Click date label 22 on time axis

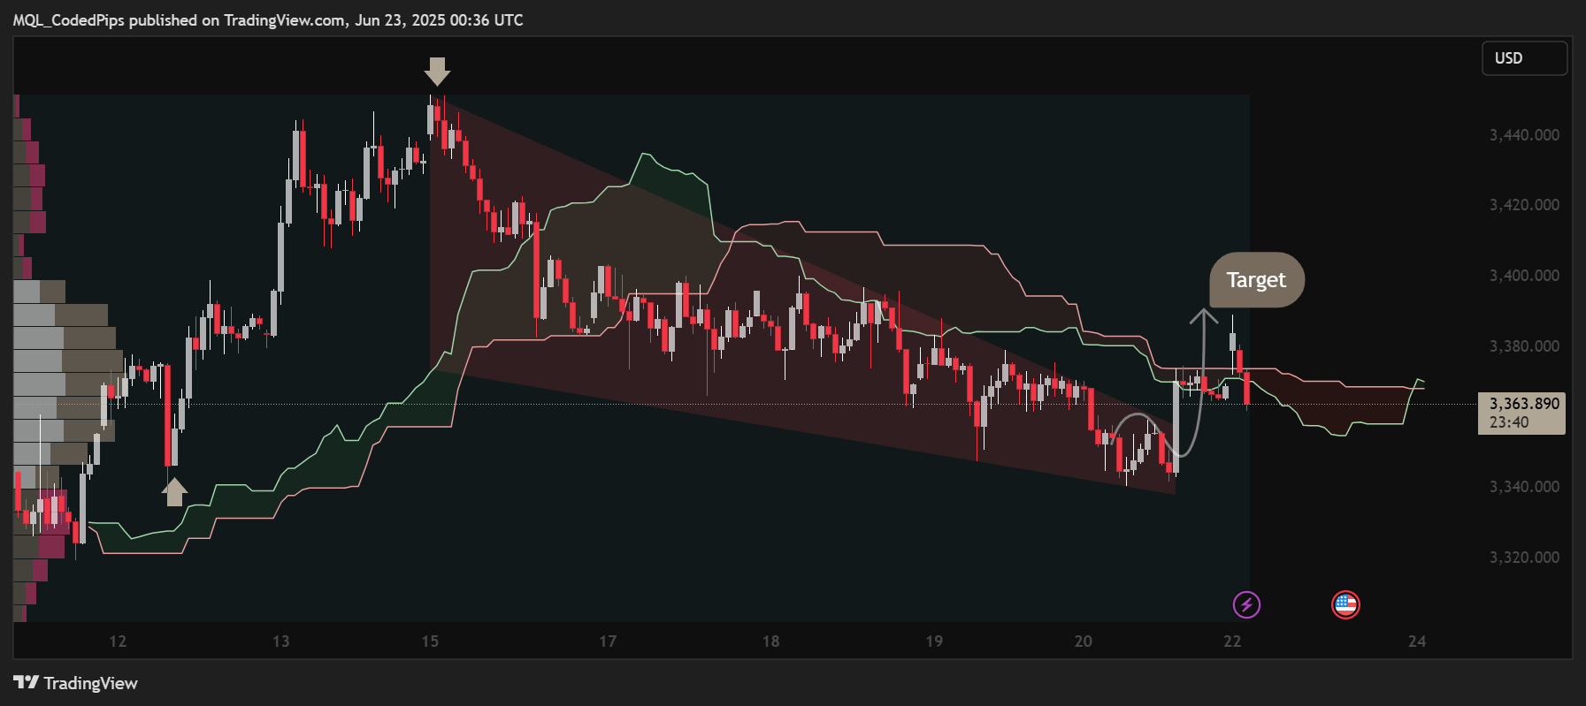point(1232,641)
